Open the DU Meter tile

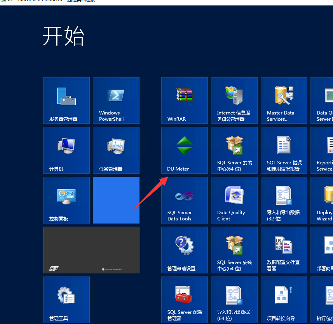[185, 150]
